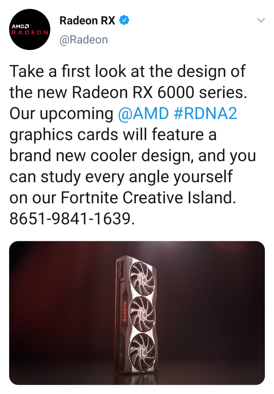
Task: Click the top fan of the card
Action: click(x=142, y=279)
